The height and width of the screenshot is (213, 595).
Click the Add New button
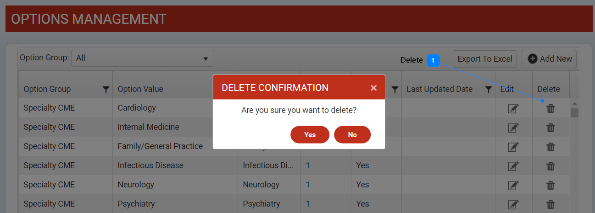coord(549,59)
